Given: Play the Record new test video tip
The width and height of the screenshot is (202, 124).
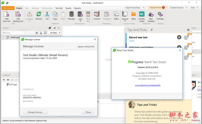Looking at the screenshot, I should coord(179,37).
